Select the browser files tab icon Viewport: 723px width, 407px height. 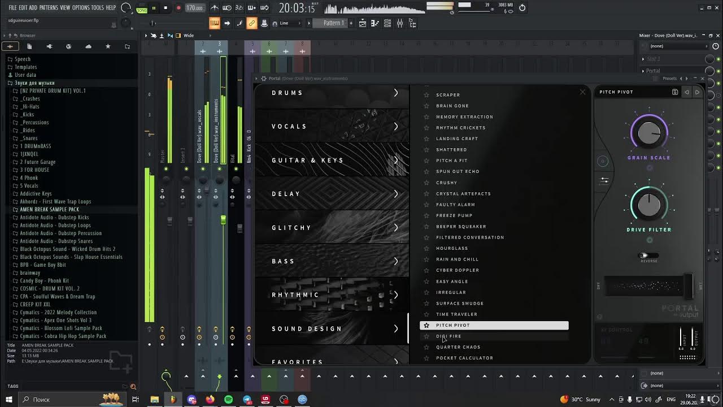pos(29,46)
